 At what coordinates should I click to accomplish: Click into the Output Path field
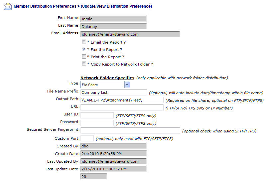[x=122, y=100]
